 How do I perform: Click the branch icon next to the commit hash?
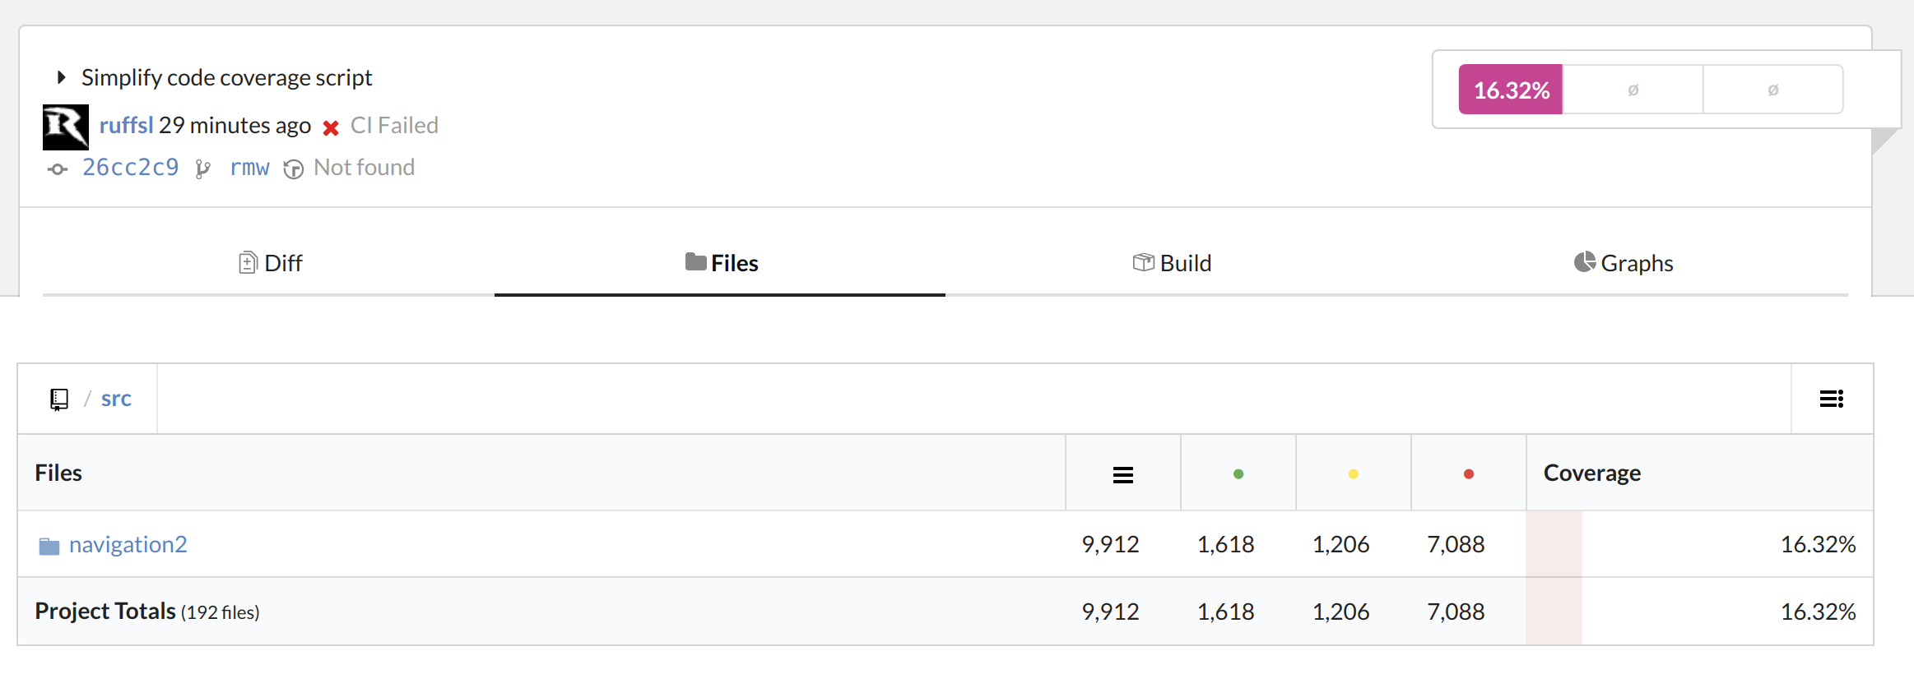tap(202, 168)
